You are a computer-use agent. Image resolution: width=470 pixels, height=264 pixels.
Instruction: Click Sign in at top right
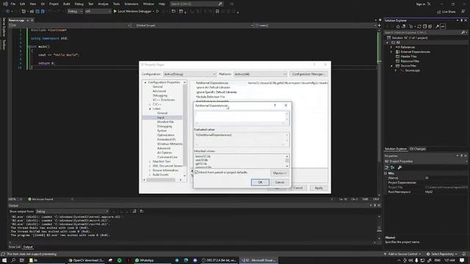(x=421, y=4)
